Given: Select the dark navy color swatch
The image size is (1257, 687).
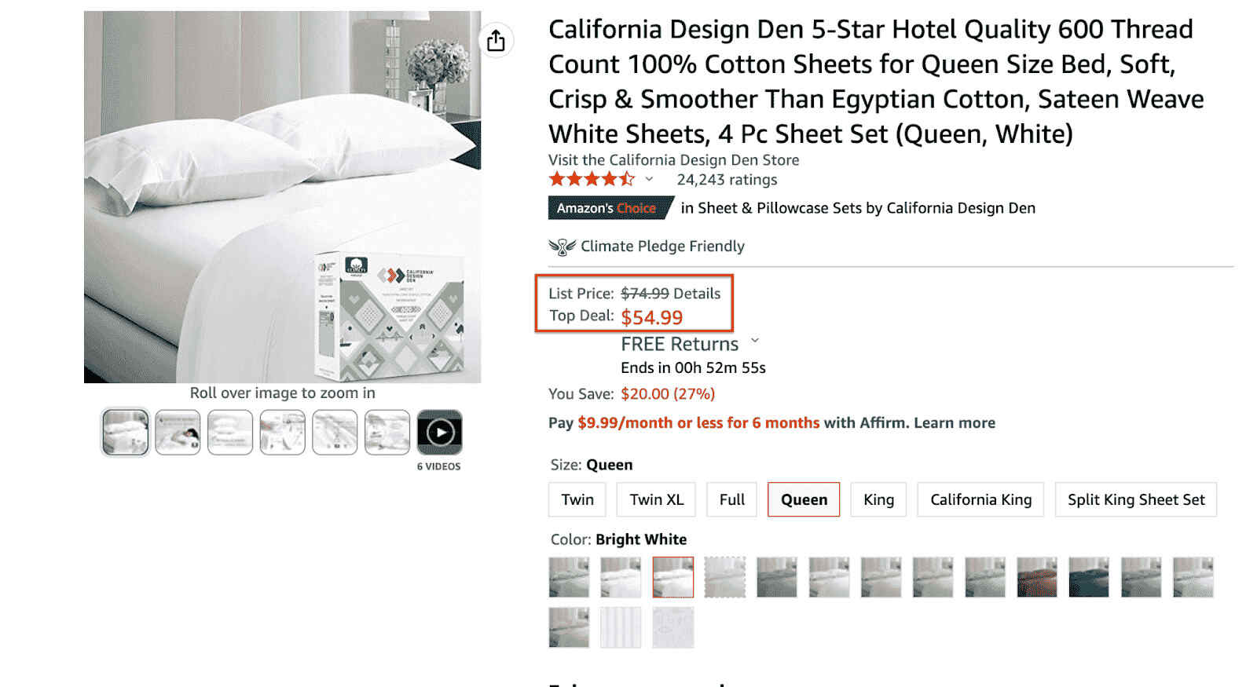Looking at the screenshot, I should click(x=1089, y=577).
